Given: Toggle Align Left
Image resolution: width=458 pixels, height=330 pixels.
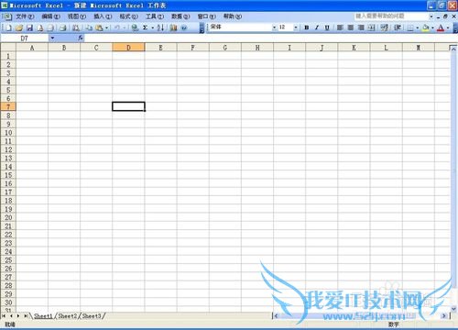Looking at the screenshot, I should (340, 27).
